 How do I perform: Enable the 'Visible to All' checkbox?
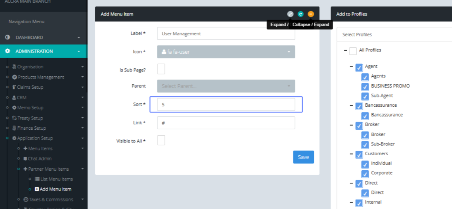(x=161, y=140)
